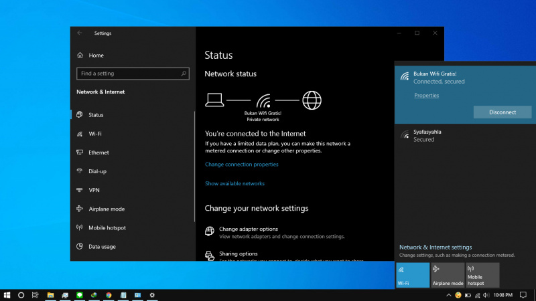The width and height of the screenshot is (536, 301).
Task: Click the battery icon in system tray
Action: (x=468, y=295)
